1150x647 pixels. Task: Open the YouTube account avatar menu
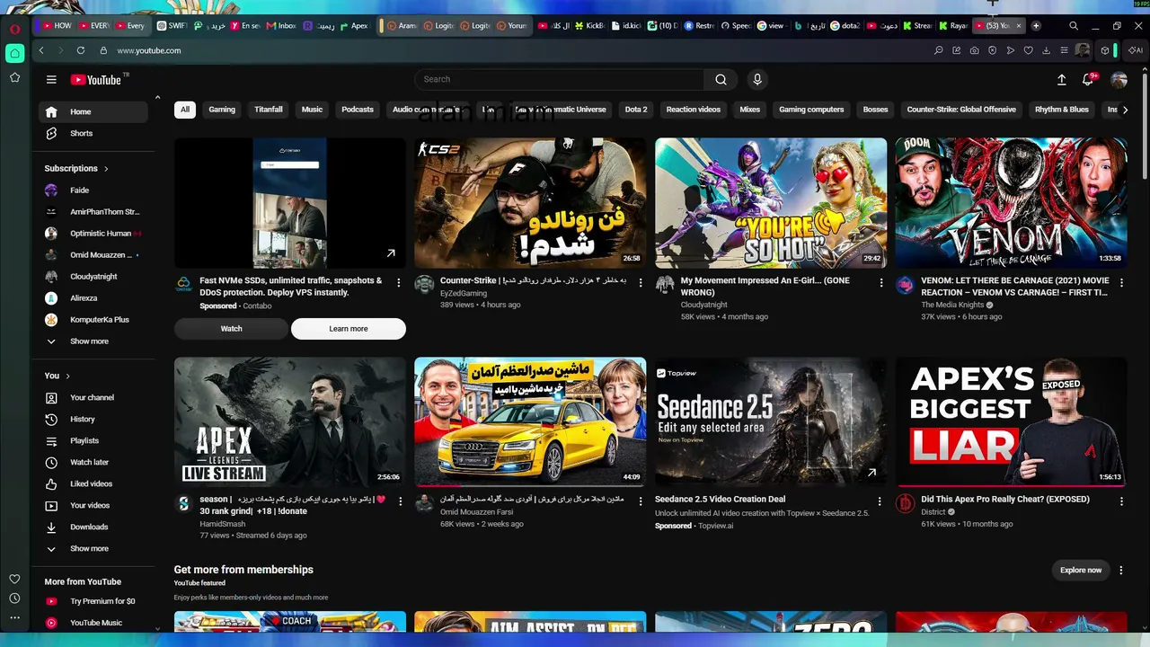(x=1119, y=79)
